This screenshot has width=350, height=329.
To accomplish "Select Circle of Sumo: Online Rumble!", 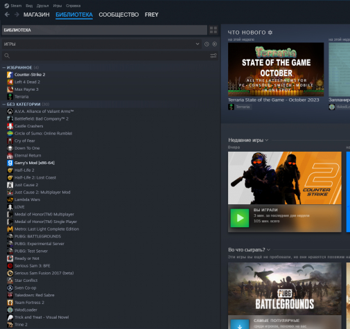I will (43, 134).
